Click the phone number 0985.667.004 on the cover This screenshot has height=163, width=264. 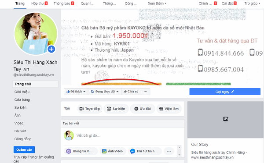pyautogui.click(x=224, y=69)
